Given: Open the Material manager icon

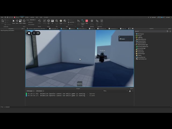Looking at the screenshot, I should pyautogui.click(x=65, y=21).
